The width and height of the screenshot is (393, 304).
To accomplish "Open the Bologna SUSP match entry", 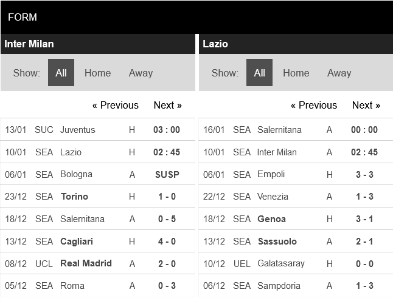I will [x=76, y=175].
